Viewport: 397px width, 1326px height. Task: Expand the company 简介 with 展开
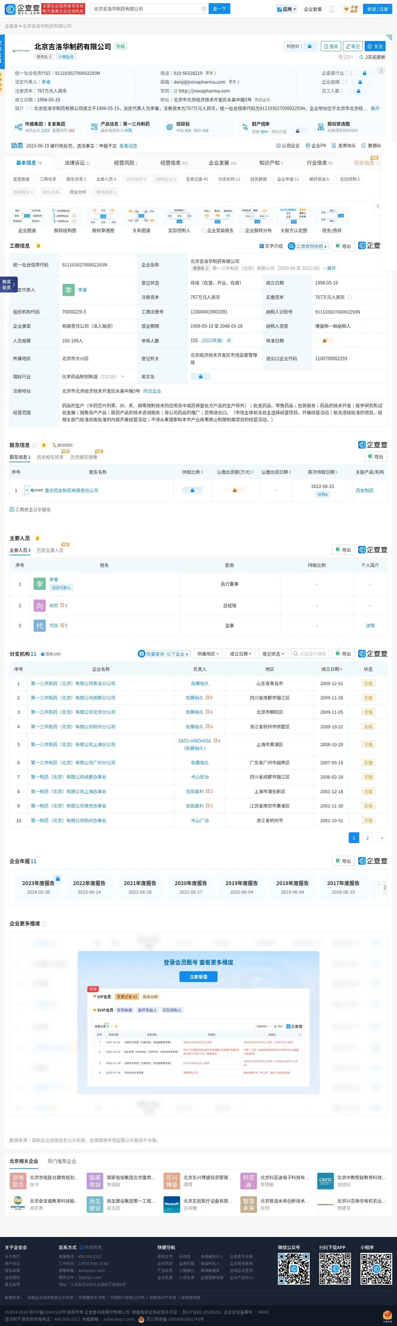375,108
